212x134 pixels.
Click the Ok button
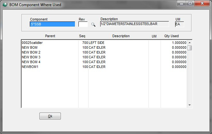tap(50, 116)
